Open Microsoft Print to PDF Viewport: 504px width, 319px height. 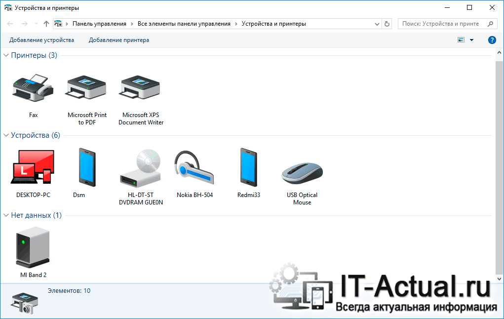pyautogui.click(x=87, y=88)
